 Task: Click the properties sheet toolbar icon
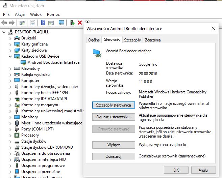pos(32,23)
